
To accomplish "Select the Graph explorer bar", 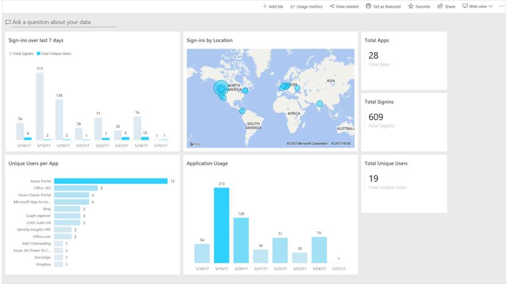I will [x=67, y=216].
